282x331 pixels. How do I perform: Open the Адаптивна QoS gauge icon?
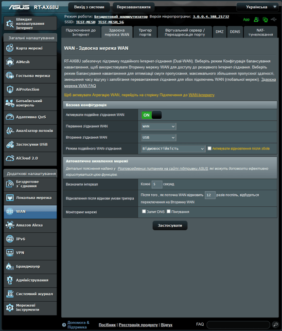[10, 117]
